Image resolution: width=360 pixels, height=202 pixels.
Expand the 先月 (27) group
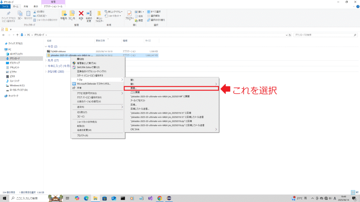46,60
